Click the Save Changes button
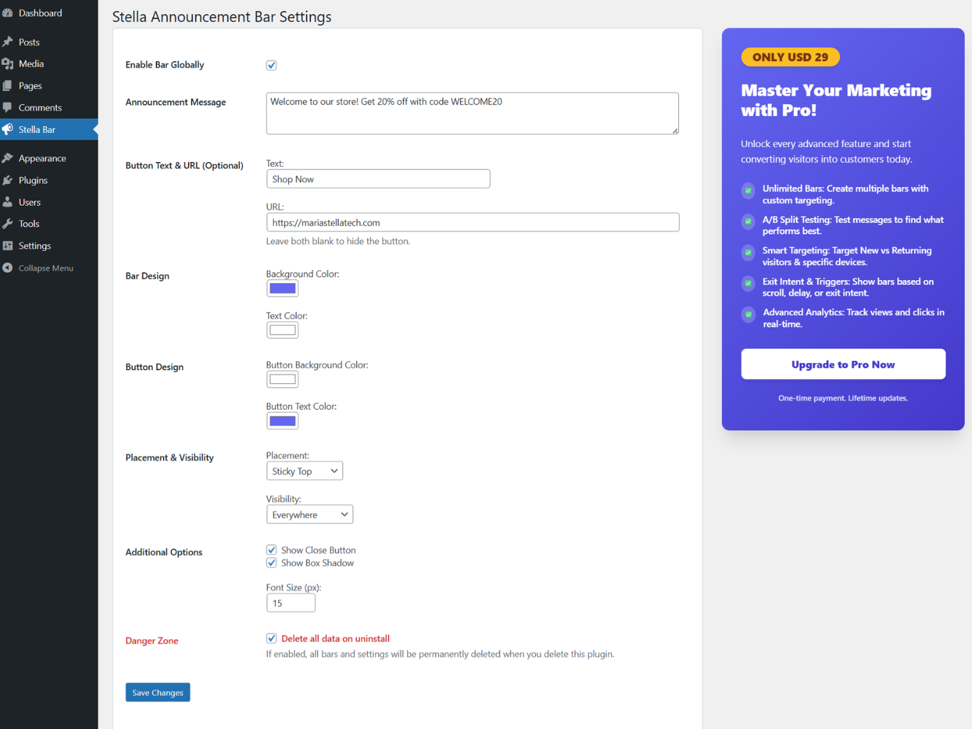Screen dimensions: 972x729 pyautogui.click(x=157, y=692)
